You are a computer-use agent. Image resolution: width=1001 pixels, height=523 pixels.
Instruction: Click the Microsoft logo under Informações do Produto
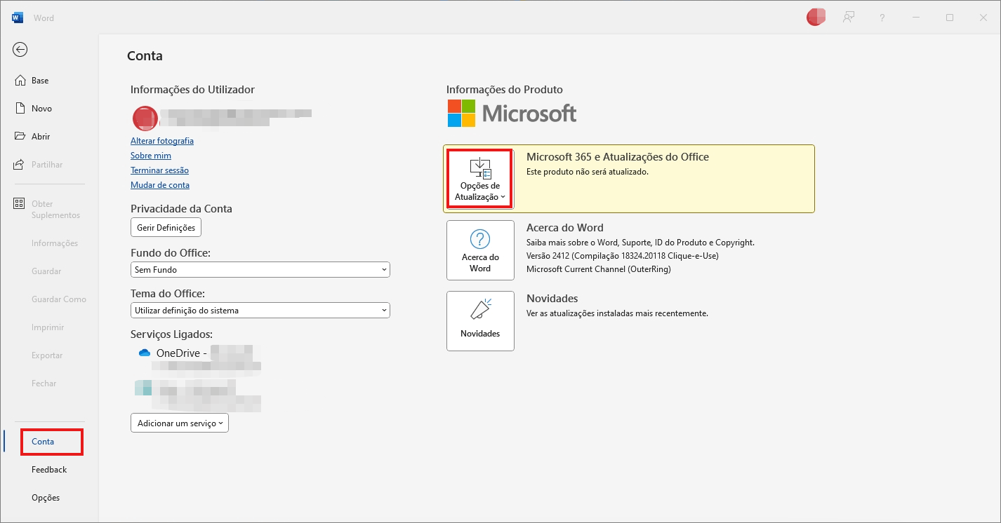[x=512, y=113]
